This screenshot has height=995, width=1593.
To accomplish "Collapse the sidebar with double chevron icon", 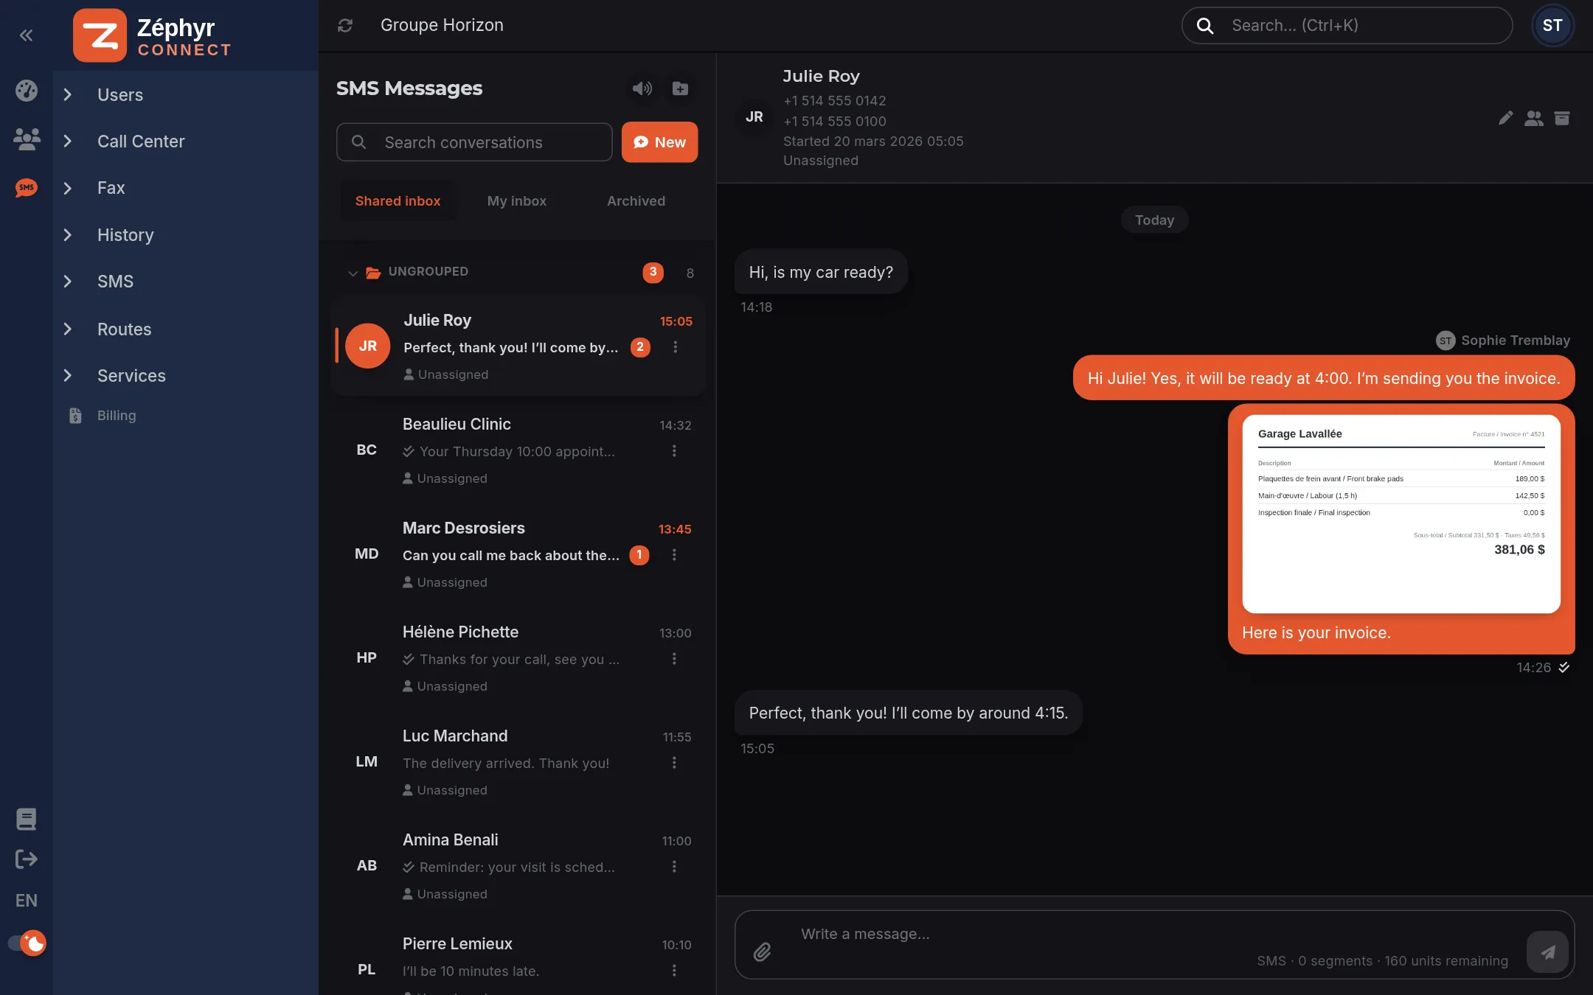I will [x=26, y=35].
